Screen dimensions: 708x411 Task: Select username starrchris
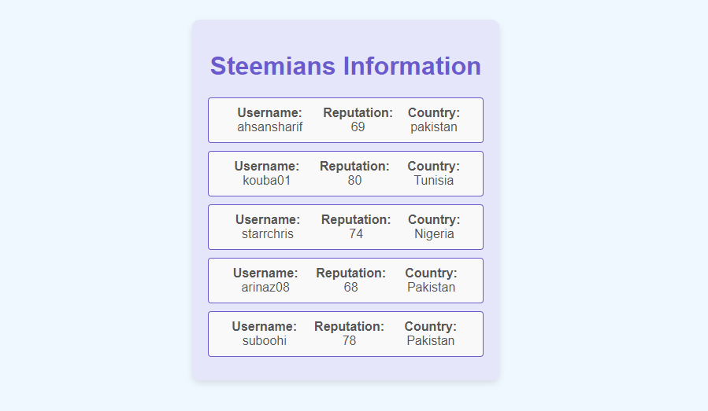[268, 234]
